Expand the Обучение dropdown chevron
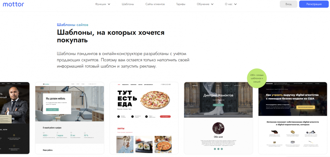The width and height of the screenshot is (330, 157). coord(212,4)
